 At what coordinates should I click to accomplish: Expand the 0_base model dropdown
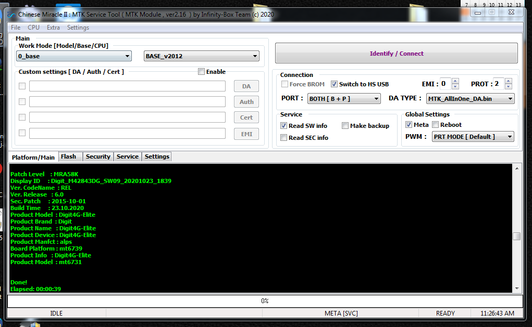[74, 56]
